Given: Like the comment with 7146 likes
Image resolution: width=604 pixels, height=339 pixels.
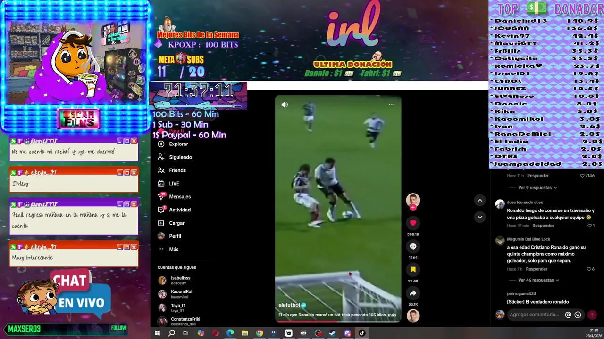Looking at the screenshot, I should 582,176.
